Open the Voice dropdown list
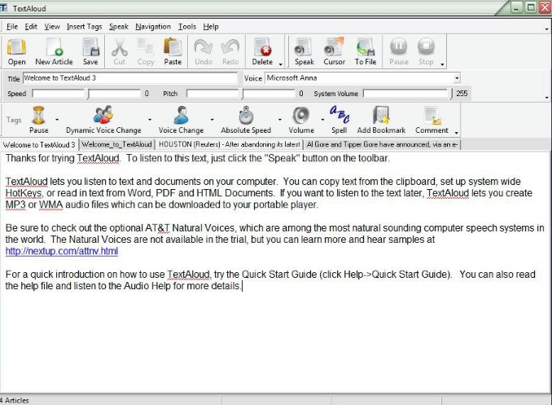Image resolution: width=552 pixels, height=405 pixels. pyautogui.click(x=457, y=78)
